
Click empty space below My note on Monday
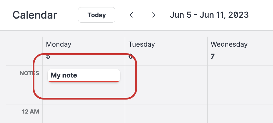coord(84,92)
